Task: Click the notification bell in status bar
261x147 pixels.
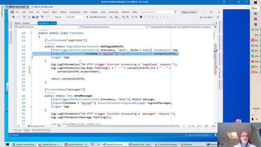Action: coord(215,135)
